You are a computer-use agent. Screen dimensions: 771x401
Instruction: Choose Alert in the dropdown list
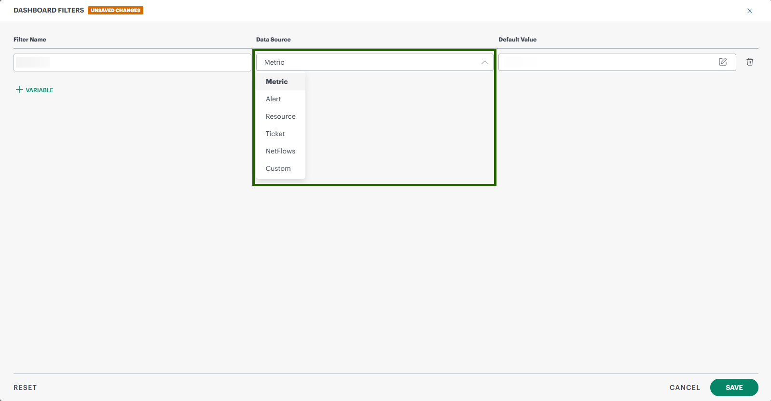click(274, 99)
